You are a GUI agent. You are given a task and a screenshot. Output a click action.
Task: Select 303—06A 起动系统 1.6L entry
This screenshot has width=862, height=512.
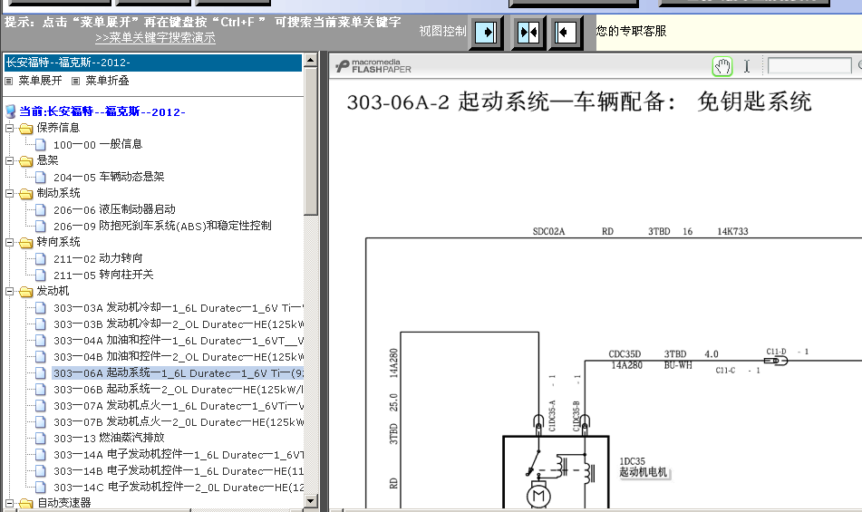(x=179, y=373)
